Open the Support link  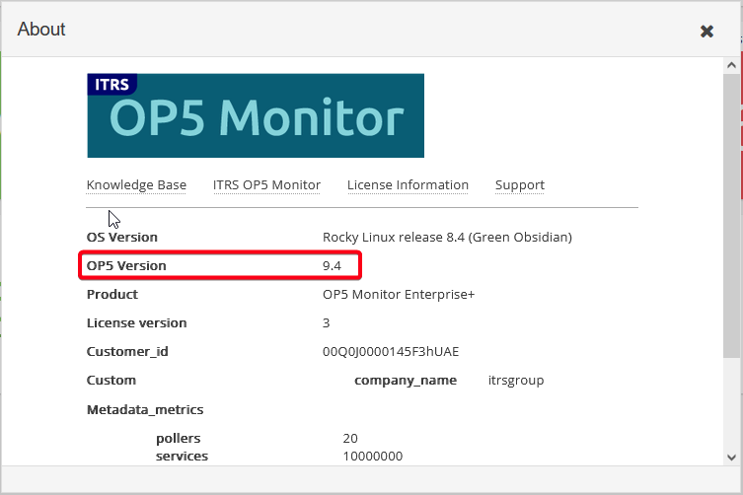[x=520, y=184]
